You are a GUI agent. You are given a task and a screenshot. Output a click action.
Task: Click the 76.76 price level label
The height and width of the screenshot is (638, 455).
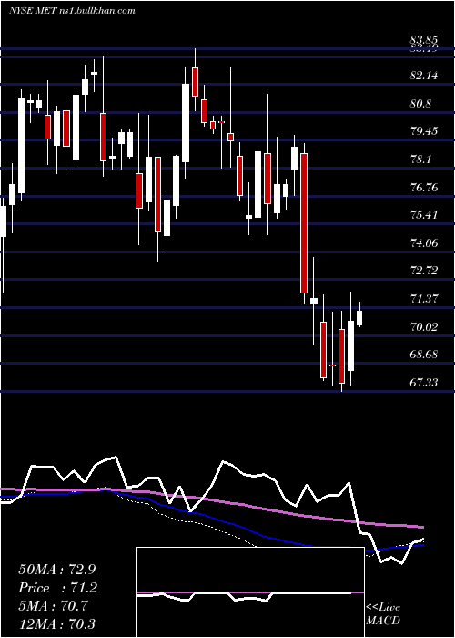[424, 187]
